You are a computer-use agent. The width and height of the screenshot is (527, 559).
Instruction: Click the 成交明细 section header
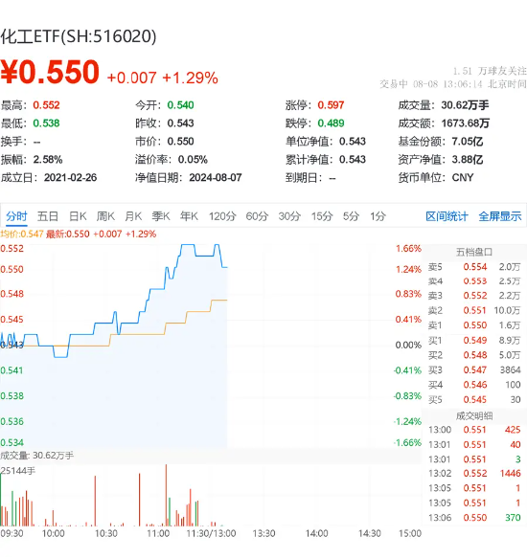click(x=474, y=415)
